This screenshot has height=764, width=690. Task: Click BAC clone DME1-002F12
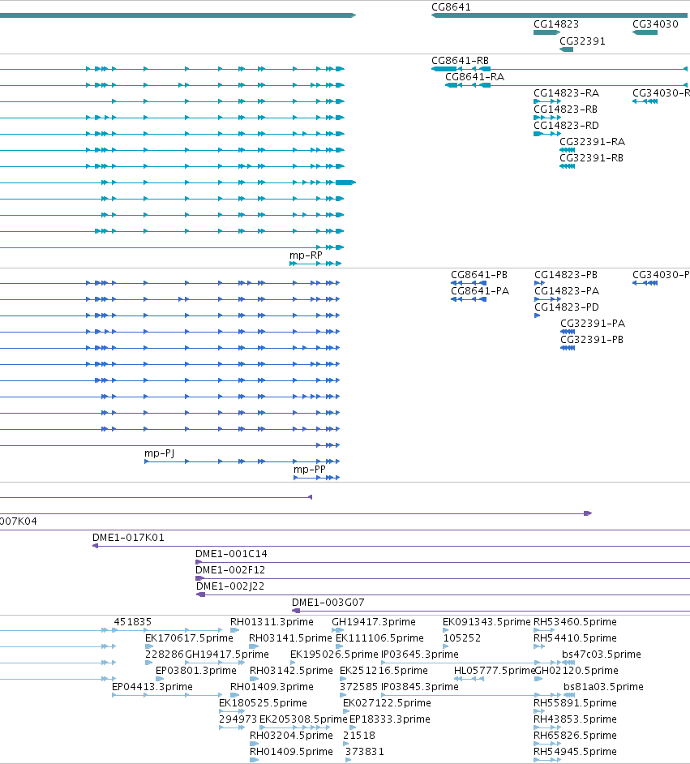coord(443,578)
